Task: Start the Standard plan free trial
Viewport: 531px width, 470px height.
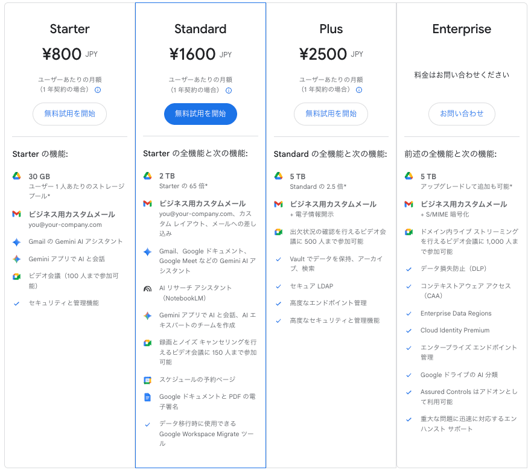Action: (200, 113)
